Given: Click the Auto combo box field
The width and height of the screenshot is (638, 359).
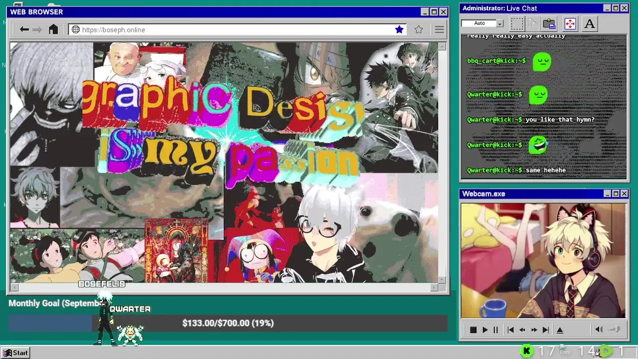Looking at the screenshot, I should coord(482,23).
